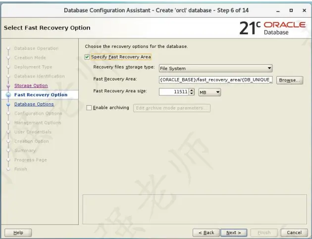Viewport: 312px width, 239px height.
Task: Click Creation Option step label
Action: pyautogui.click(x=31, y=141)
